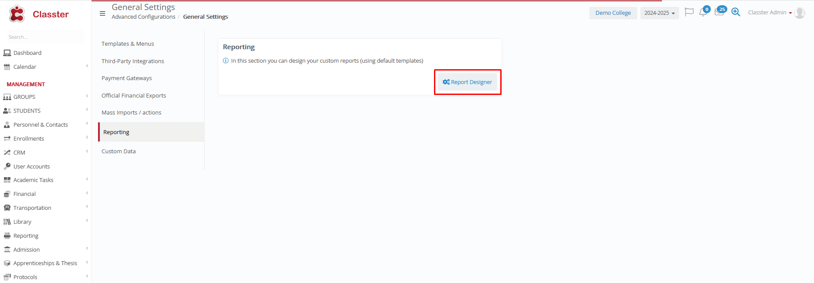Click the user avatar picture

point(800,13)
